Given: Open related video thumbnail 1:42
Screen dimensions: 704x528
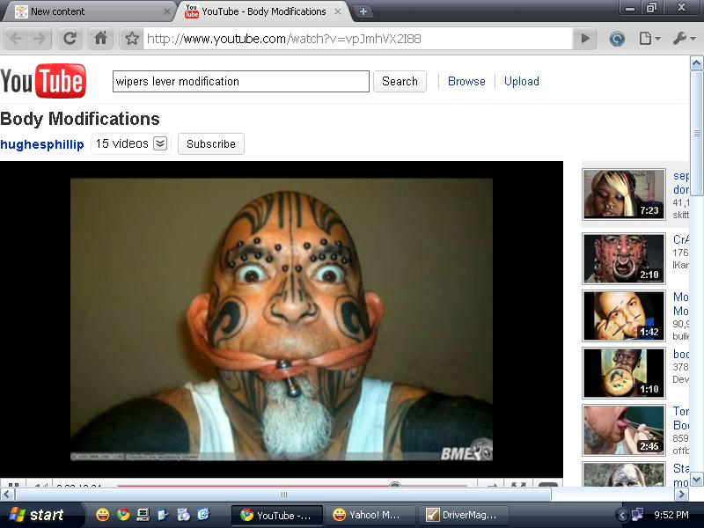Looking at the screenshot, I should [x=624, y=316].
